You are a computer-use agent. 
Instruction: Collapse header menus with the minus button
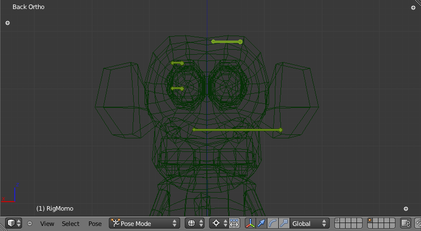(30, 224)
